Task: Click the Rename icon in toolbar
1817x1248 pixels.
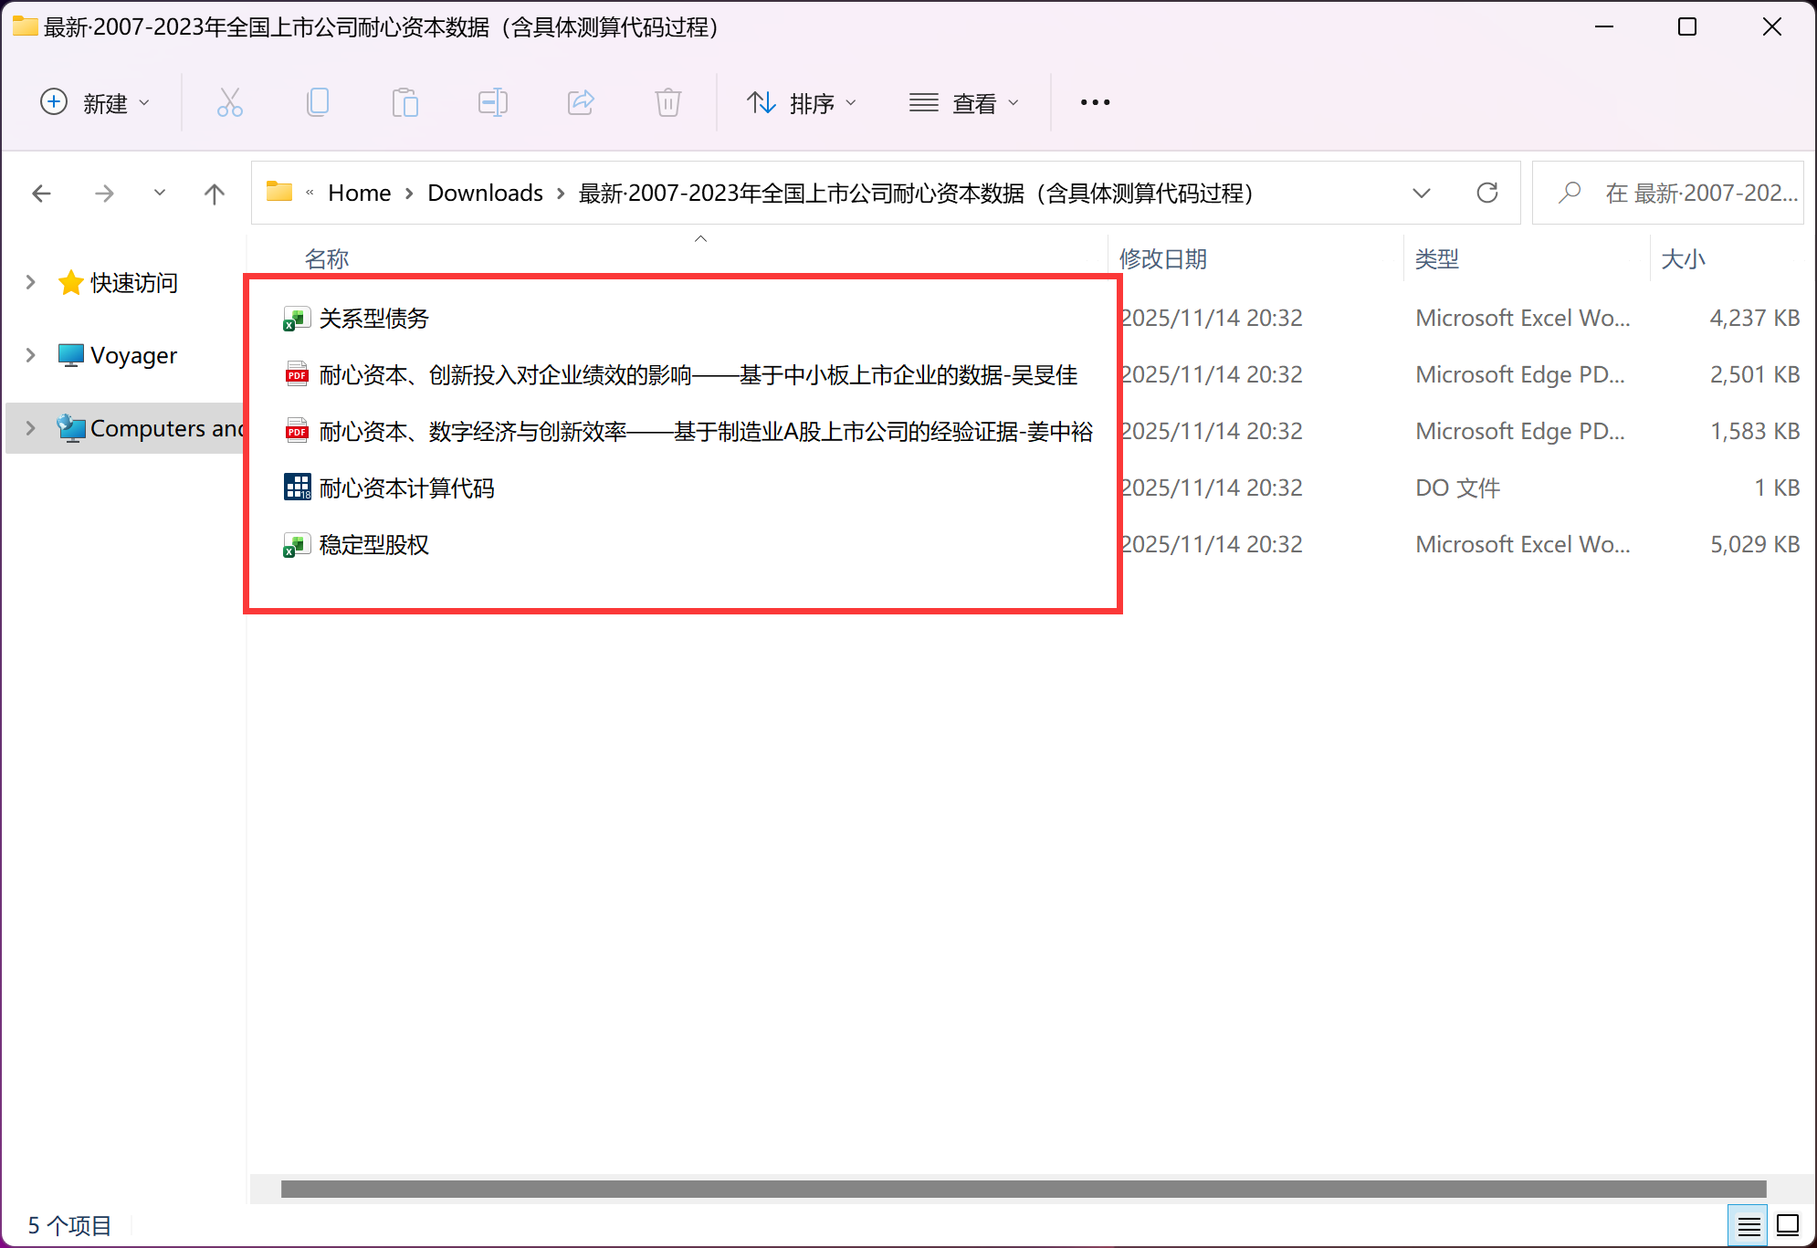Action: (x=492, y=102)
